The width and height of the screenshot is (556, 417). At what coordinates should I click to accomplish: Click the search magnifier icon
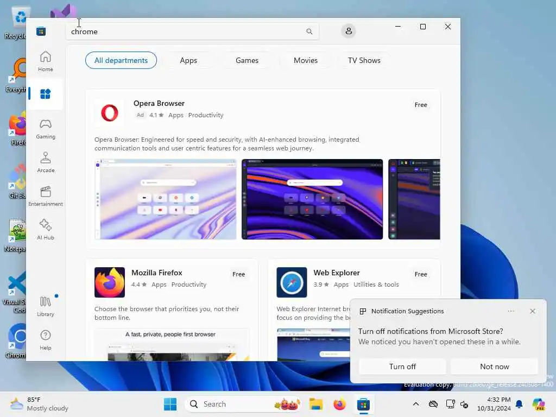(309, 31)
